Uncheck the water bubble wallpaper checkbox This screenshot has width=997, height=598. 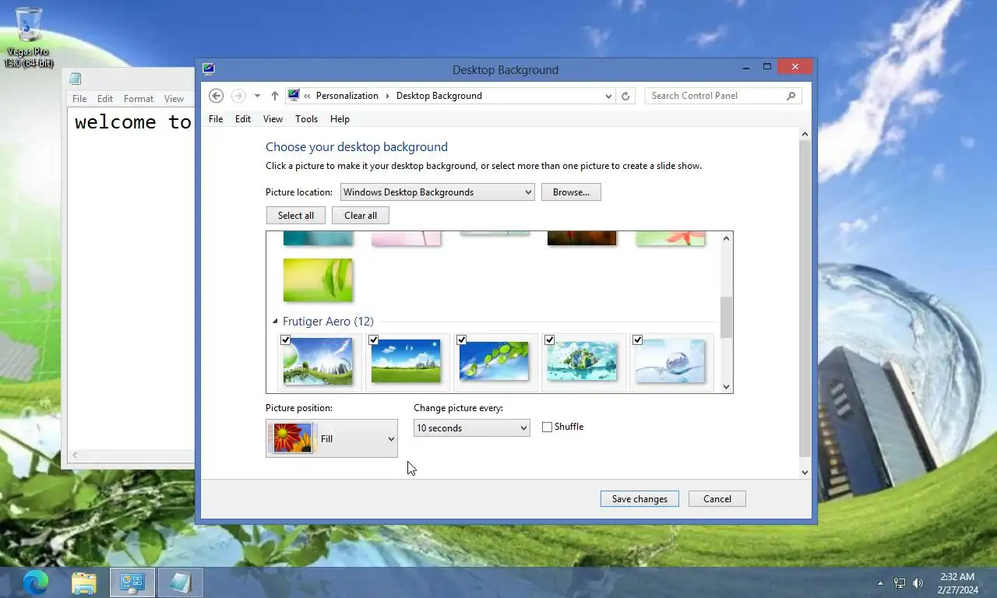[637, 340]
